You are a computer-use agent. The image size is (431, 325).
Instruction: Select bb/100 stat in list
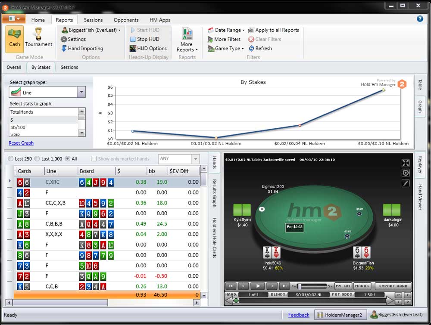coord(44,127)
